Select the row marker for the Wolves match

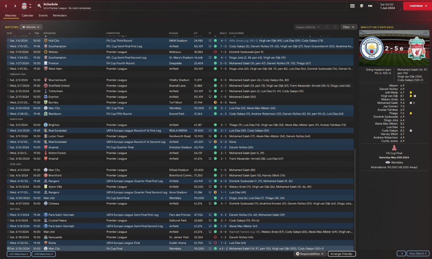[8, 52]
